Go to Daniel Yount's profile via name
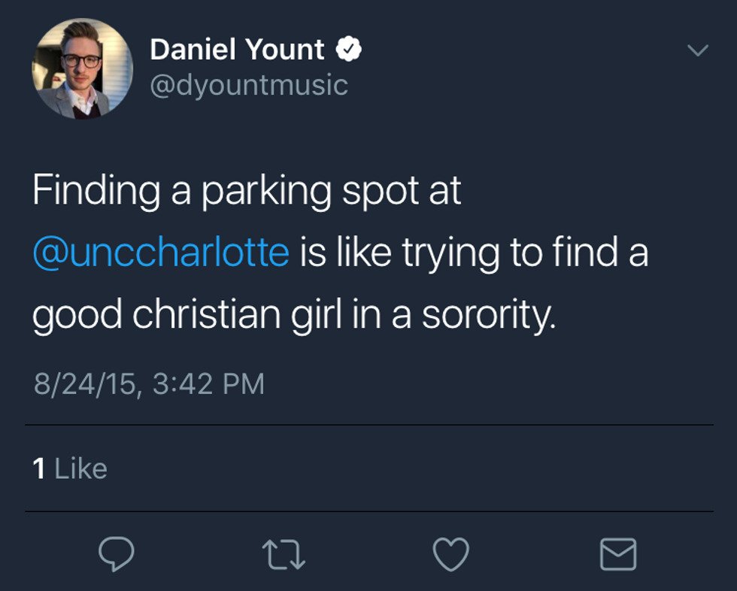Screen dimensions: 737x591 pos(237,50)
